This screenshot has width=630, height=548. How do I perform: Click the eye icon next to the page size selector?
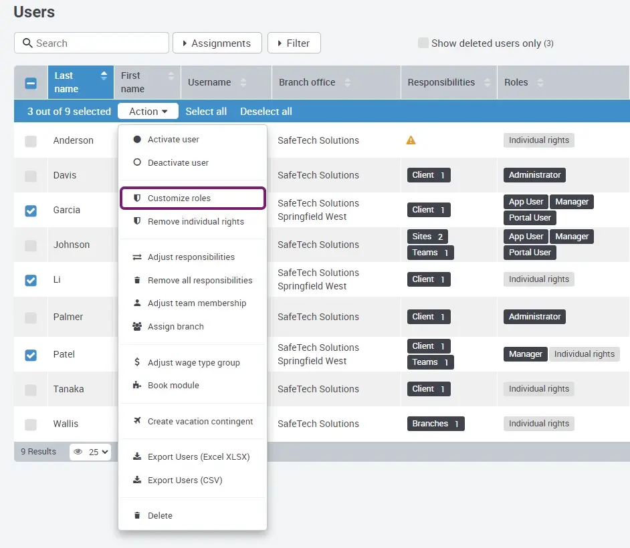click(x=78, y=452)
